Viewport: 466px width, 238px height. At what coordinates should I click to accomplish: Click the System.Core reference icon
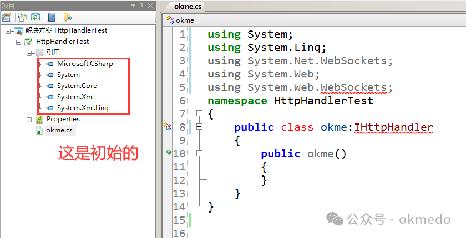(50, 86)
